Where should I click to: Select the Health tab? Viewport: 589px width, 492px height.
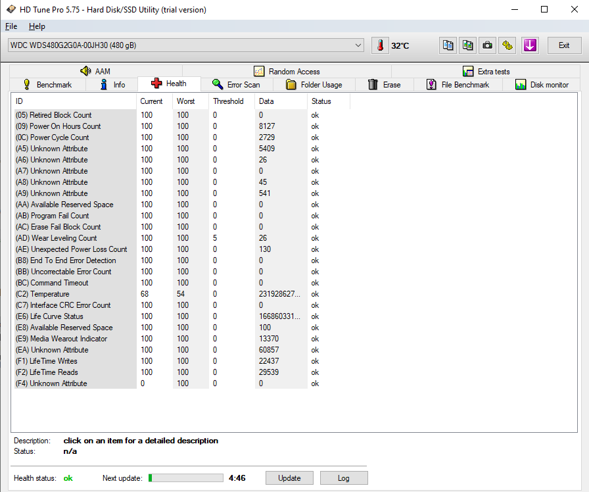(169, 84)
